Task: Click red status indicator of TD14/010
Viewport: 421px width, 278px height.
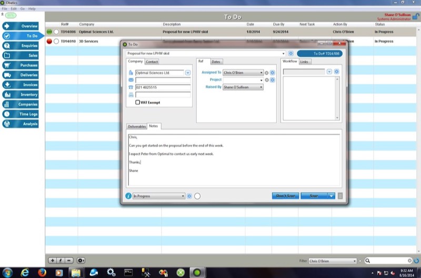Action: click(x=49, y=42)
